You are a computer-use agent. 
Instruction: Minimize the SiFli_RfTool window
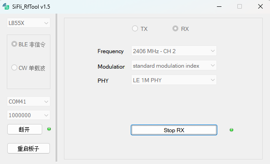219,6
